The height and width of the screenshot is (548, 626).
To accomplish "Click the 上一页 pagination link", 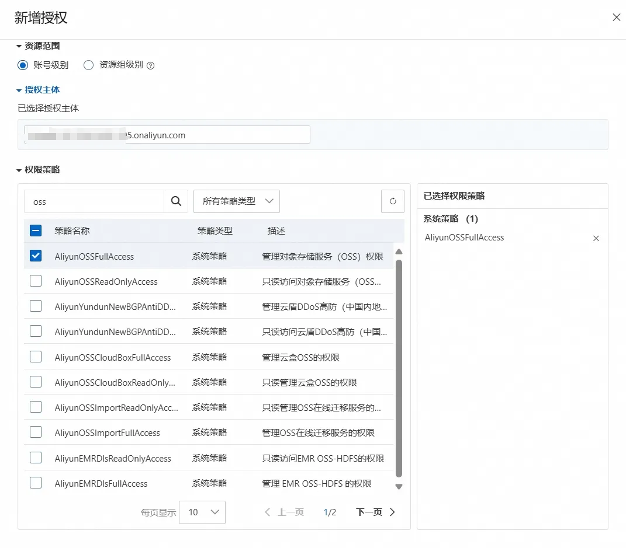I will [x=290, y=512].
